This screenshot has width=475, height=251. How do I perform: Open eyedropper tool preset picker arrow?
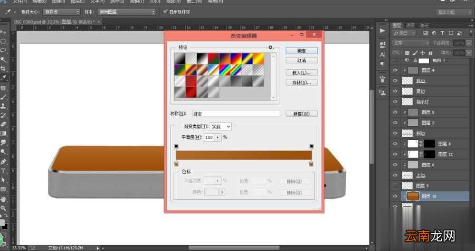click(x=15, y=12)
